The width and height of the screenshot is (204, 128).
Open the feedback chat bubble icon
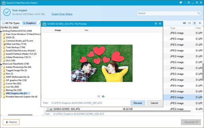[181, 3]
